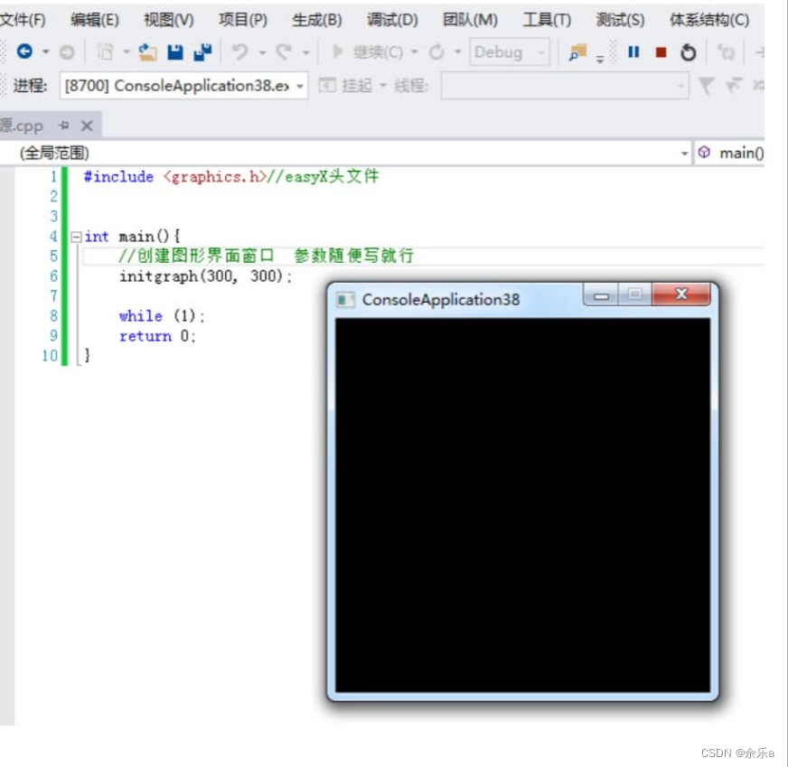Viewport: 788px width, 767px height.
Task: Click the green comment on line 5
Action: coord(266,256)
